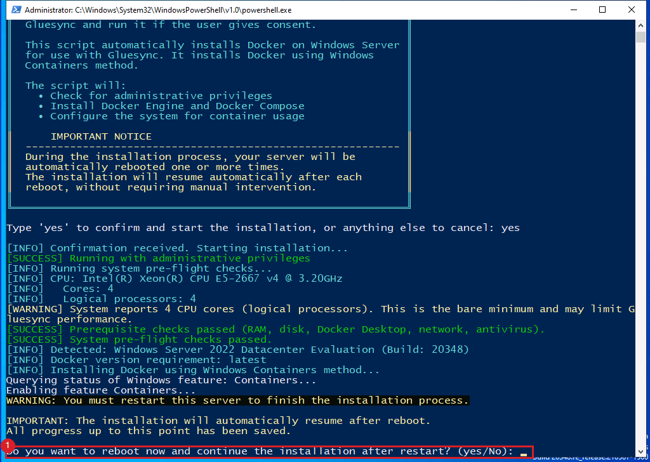Click 'Gluesync and run it if' line
Viewport: 650px width, 462px height.
pos(171,25)
